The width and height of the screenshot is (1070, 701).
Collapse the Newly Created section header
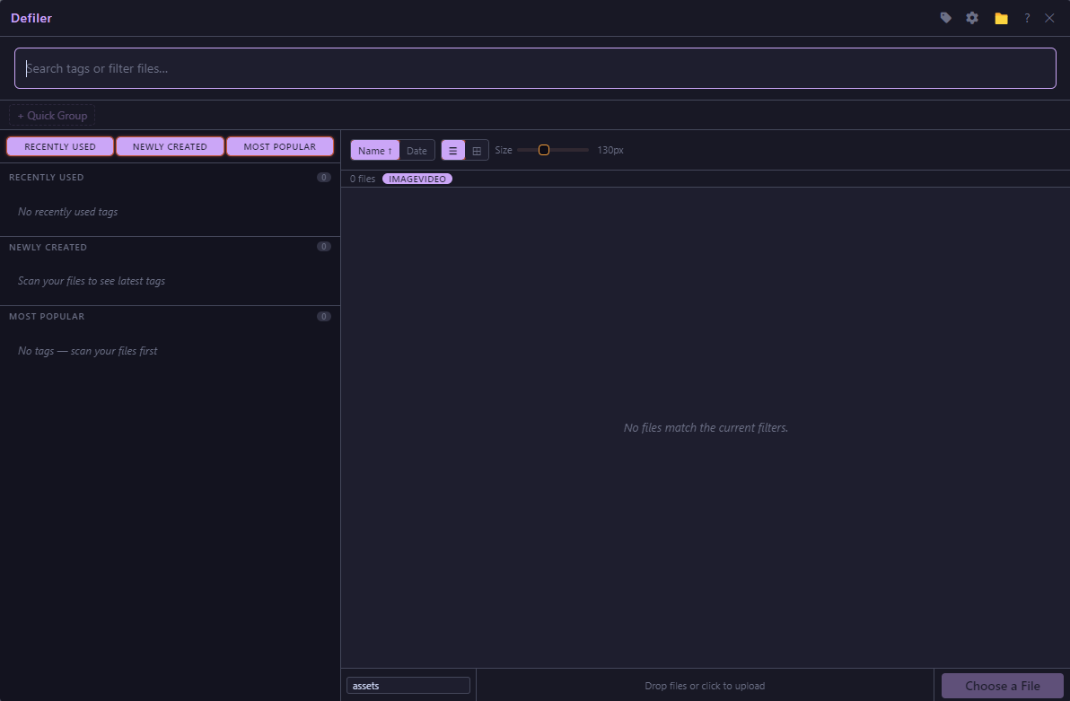tap(48, 247)
